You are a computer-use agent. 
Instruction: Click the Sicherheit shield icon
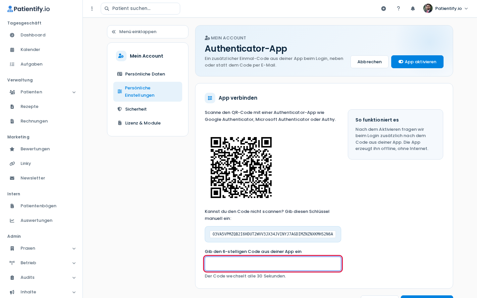[x=120, y=109]
